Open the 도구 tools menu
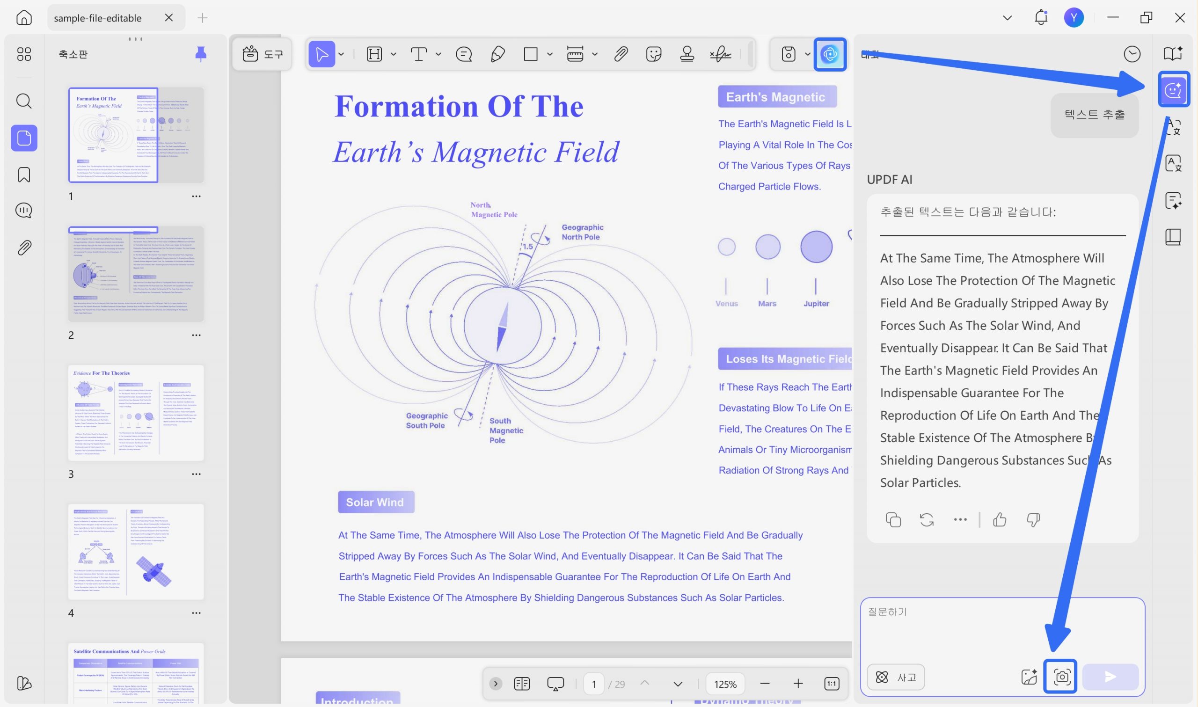This screenshot has height=707, width=1198. (x=263, y=54)
